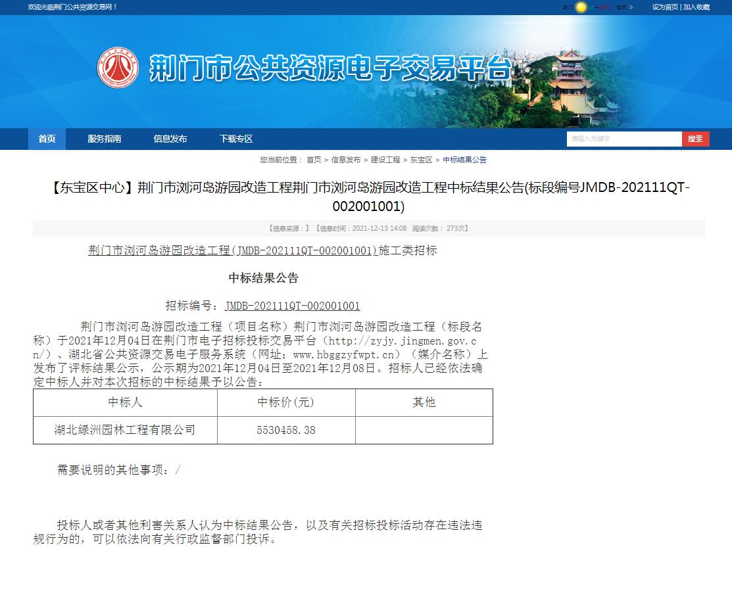Click 首页 in the breadcrumb trail

pos(314,160)
